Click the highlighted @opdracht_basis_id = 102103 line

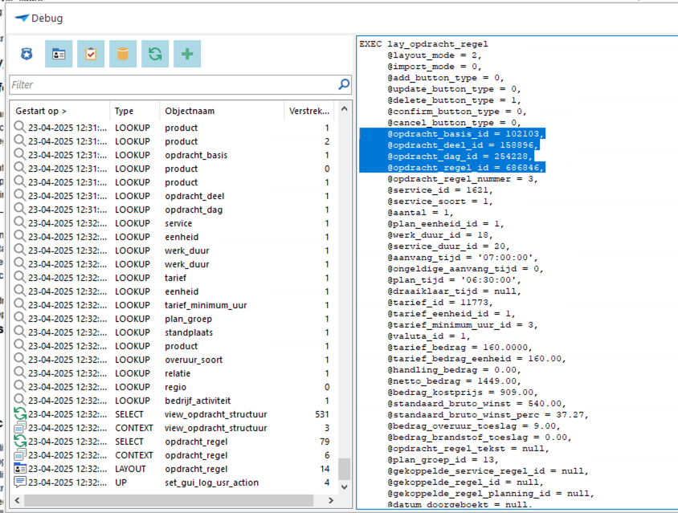point(465,134)
